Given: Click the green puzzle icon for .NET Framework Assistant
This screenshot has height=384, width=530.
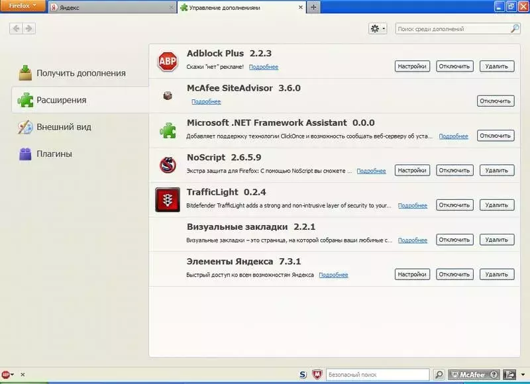Looking at the screenshot, I should point(168,130).
